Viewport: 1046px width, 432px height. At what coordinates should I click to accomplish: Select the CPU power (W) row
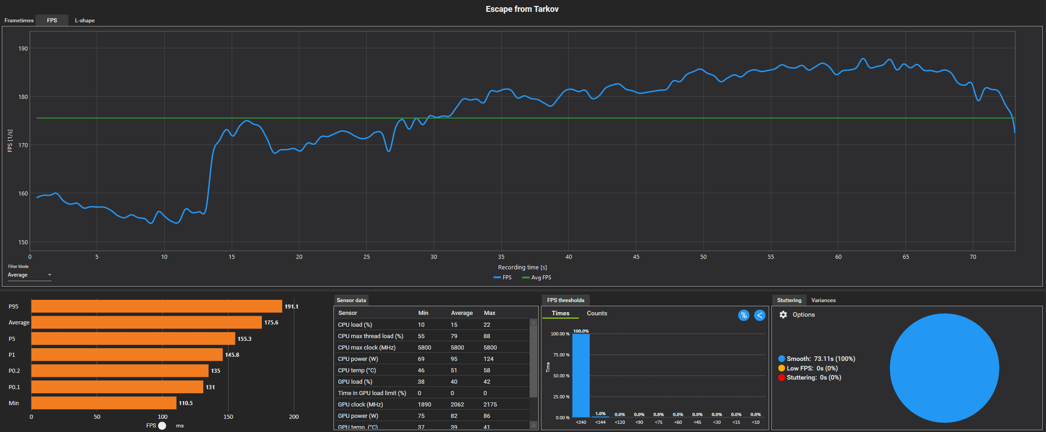(432, 359)
